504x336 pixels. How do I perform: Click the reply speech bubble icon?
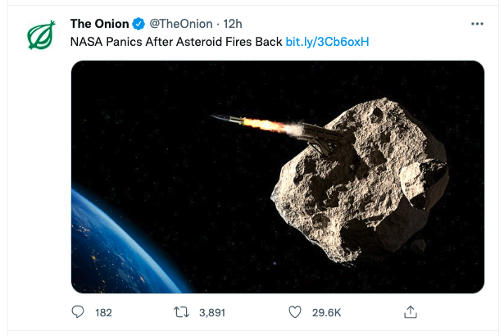click(x=79, y=312)
